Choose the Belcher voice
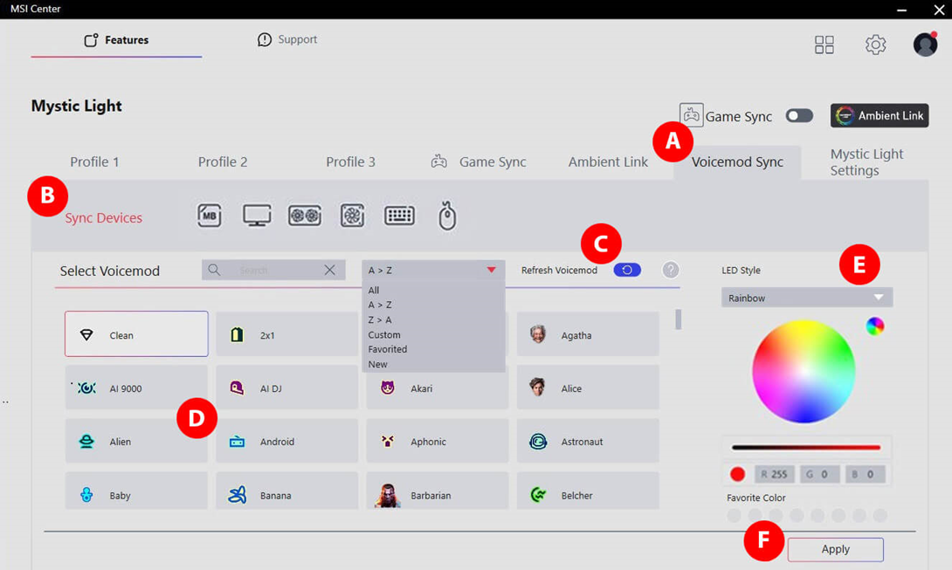The image size is (952, 570). click(588, 491)
